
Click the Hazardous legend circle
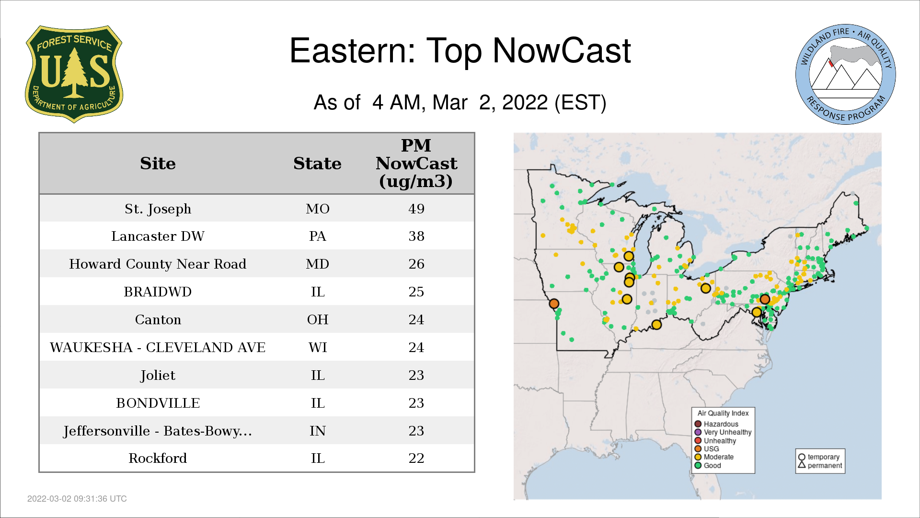(698, 424)
